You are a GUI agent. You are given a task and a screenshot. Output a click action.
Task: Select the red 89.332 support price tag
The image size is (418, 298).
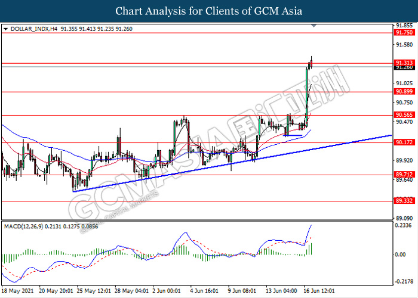coord(405,201)
